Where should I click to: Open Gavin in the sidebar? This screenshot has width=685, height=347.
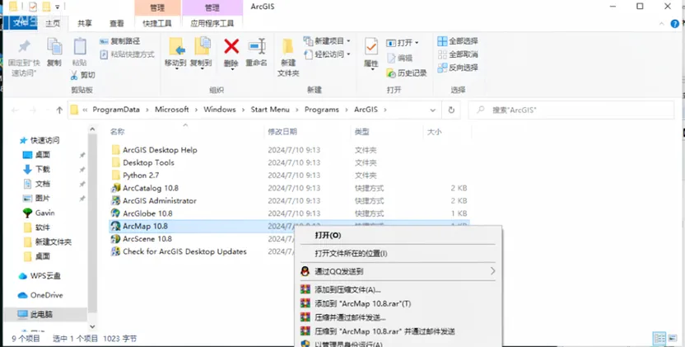coord(44,213)
